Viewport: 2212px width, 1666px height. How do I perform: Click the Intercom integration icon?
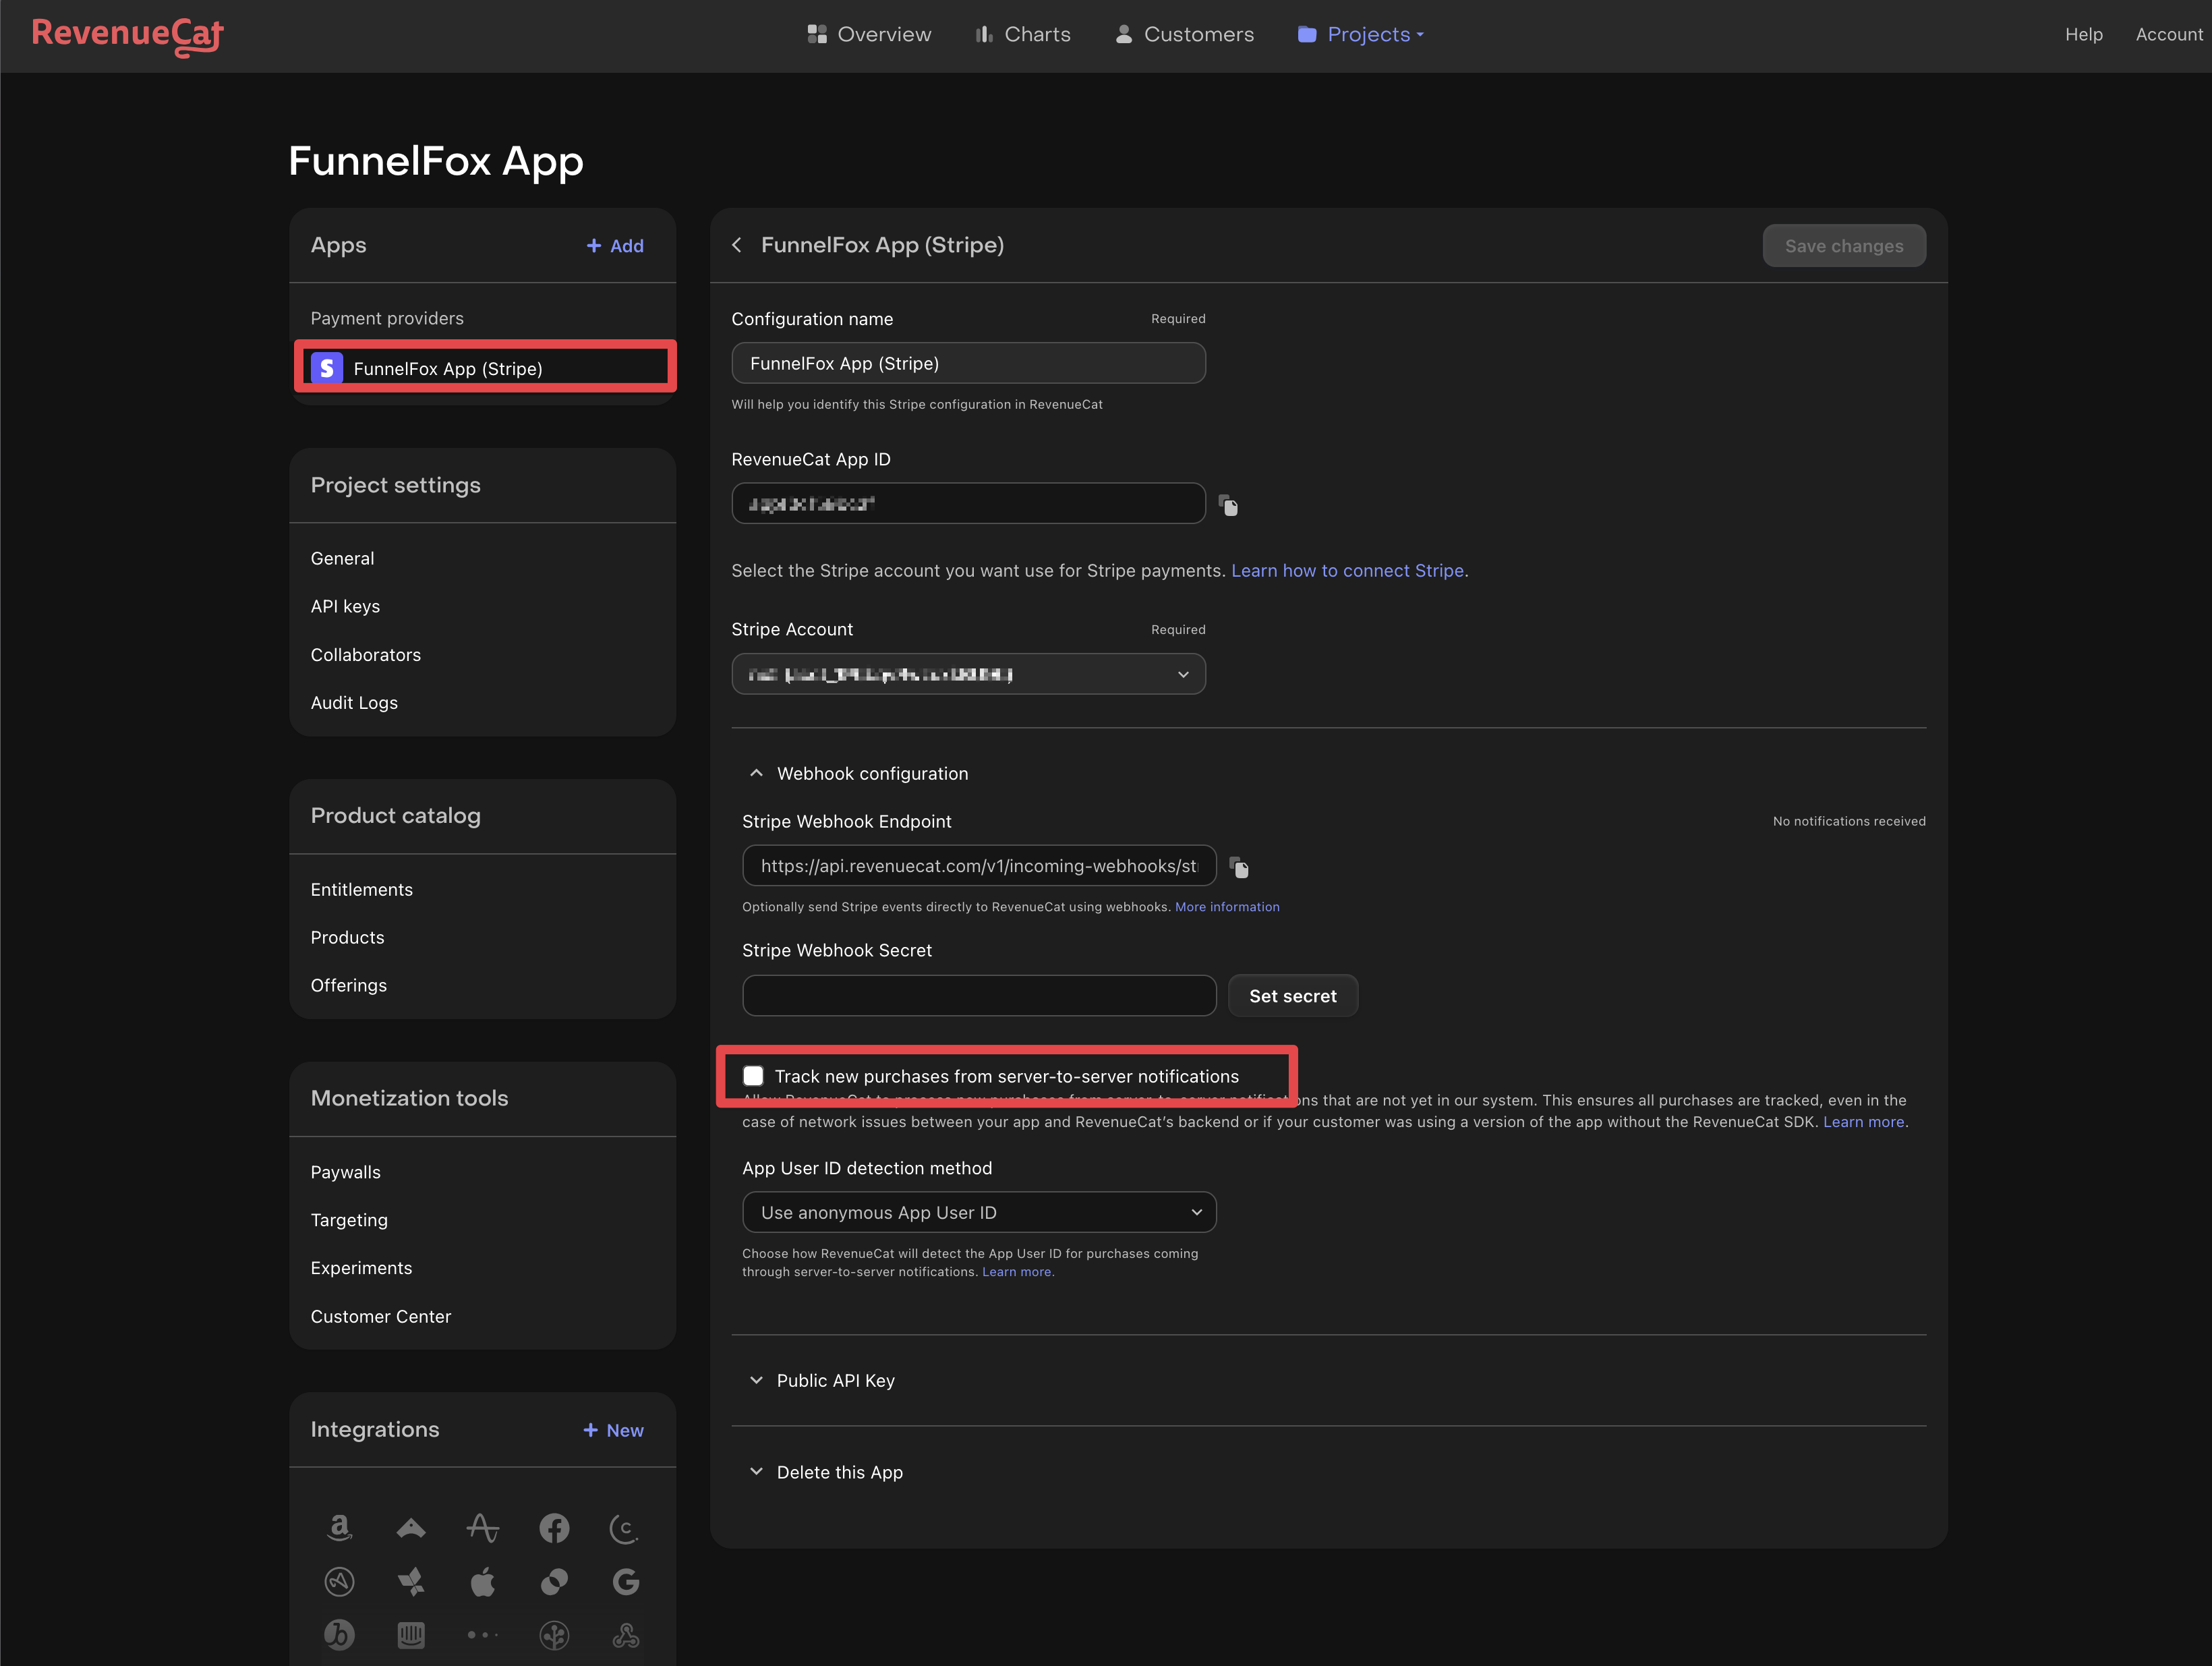coord(411,1635)
